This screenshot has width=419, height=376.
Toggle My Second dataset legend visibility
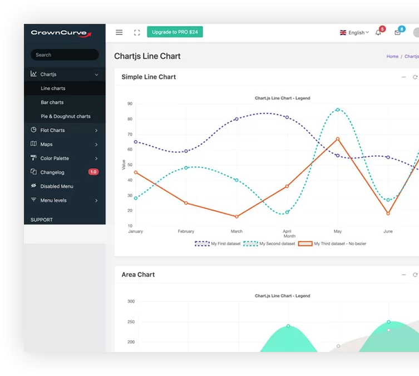tap(269, 244)
